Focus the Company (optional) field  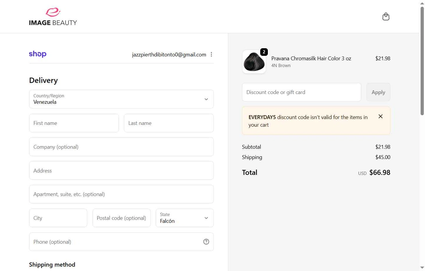point(121,147)
